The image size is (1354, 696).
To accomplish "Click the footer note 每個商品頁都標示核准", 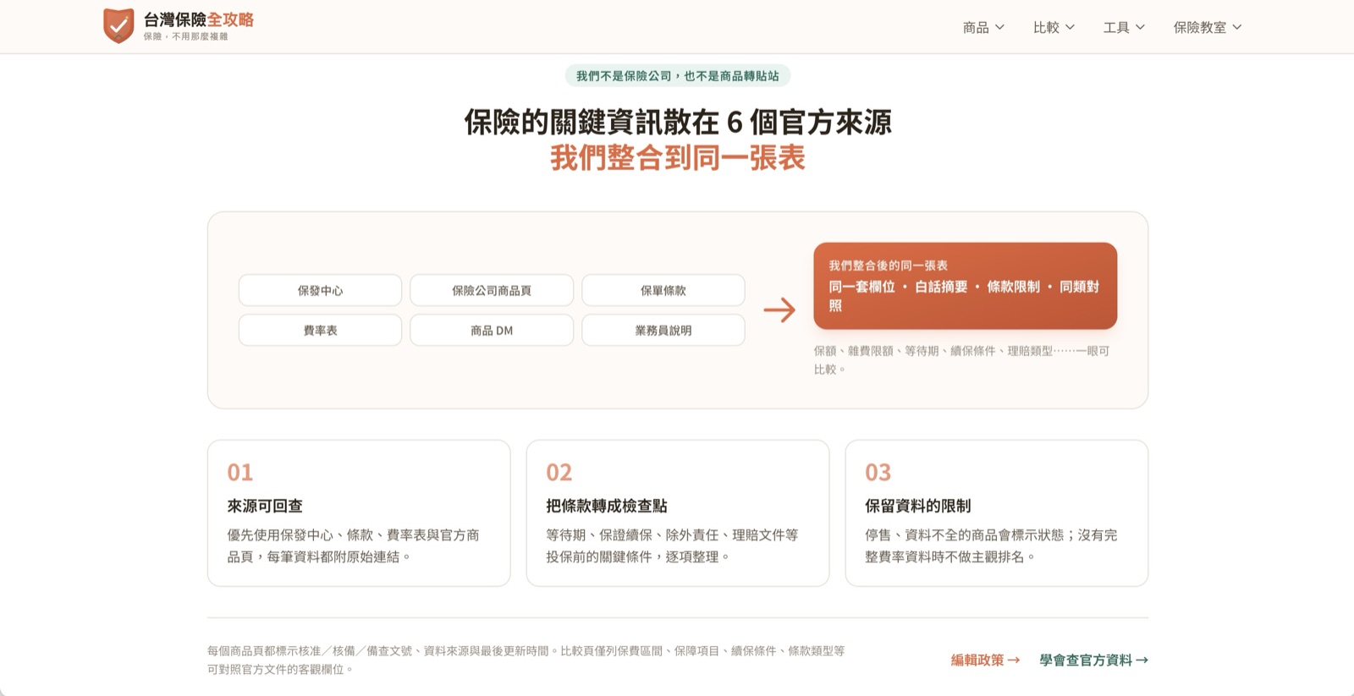I will click(526, 660).
